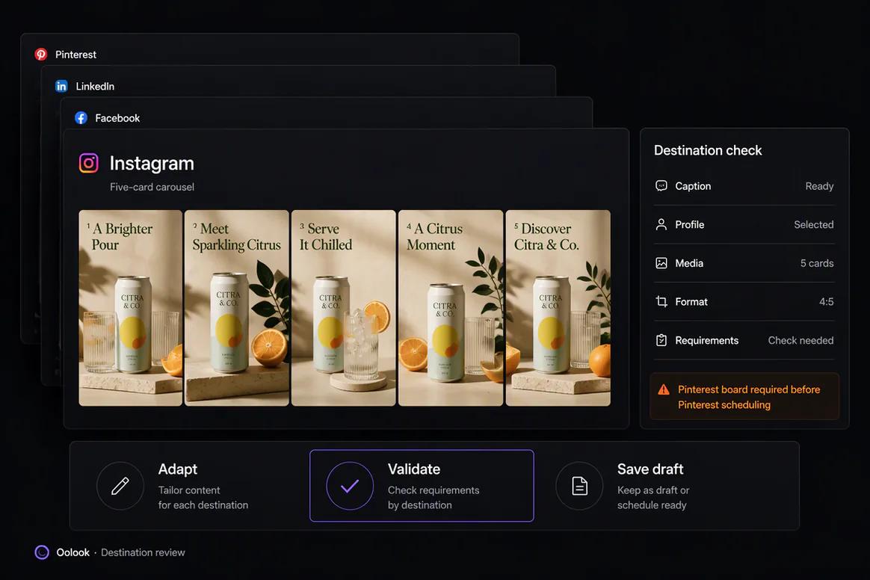Click the Validate step title
870x580 pixels.
414,469
